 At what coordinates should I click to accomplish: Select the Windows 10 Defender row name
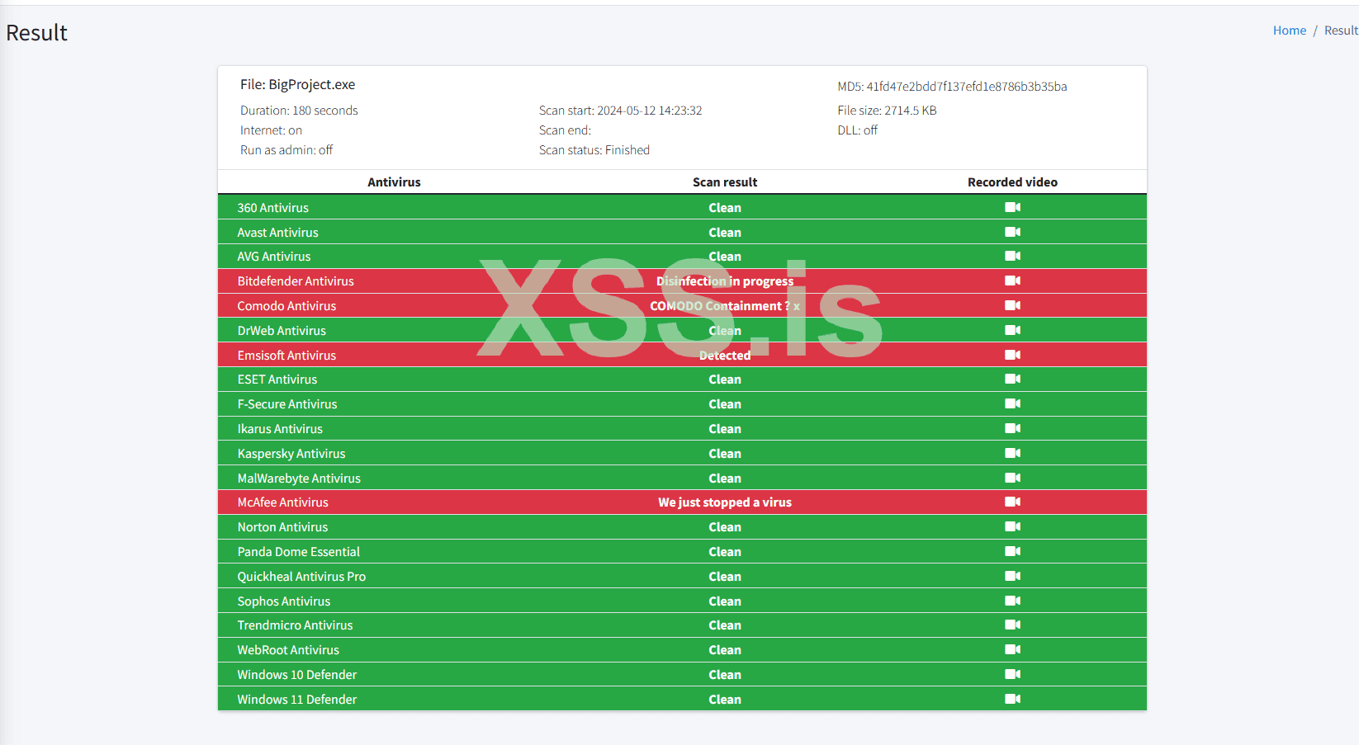pyautogui.click(x=297, y=675)
